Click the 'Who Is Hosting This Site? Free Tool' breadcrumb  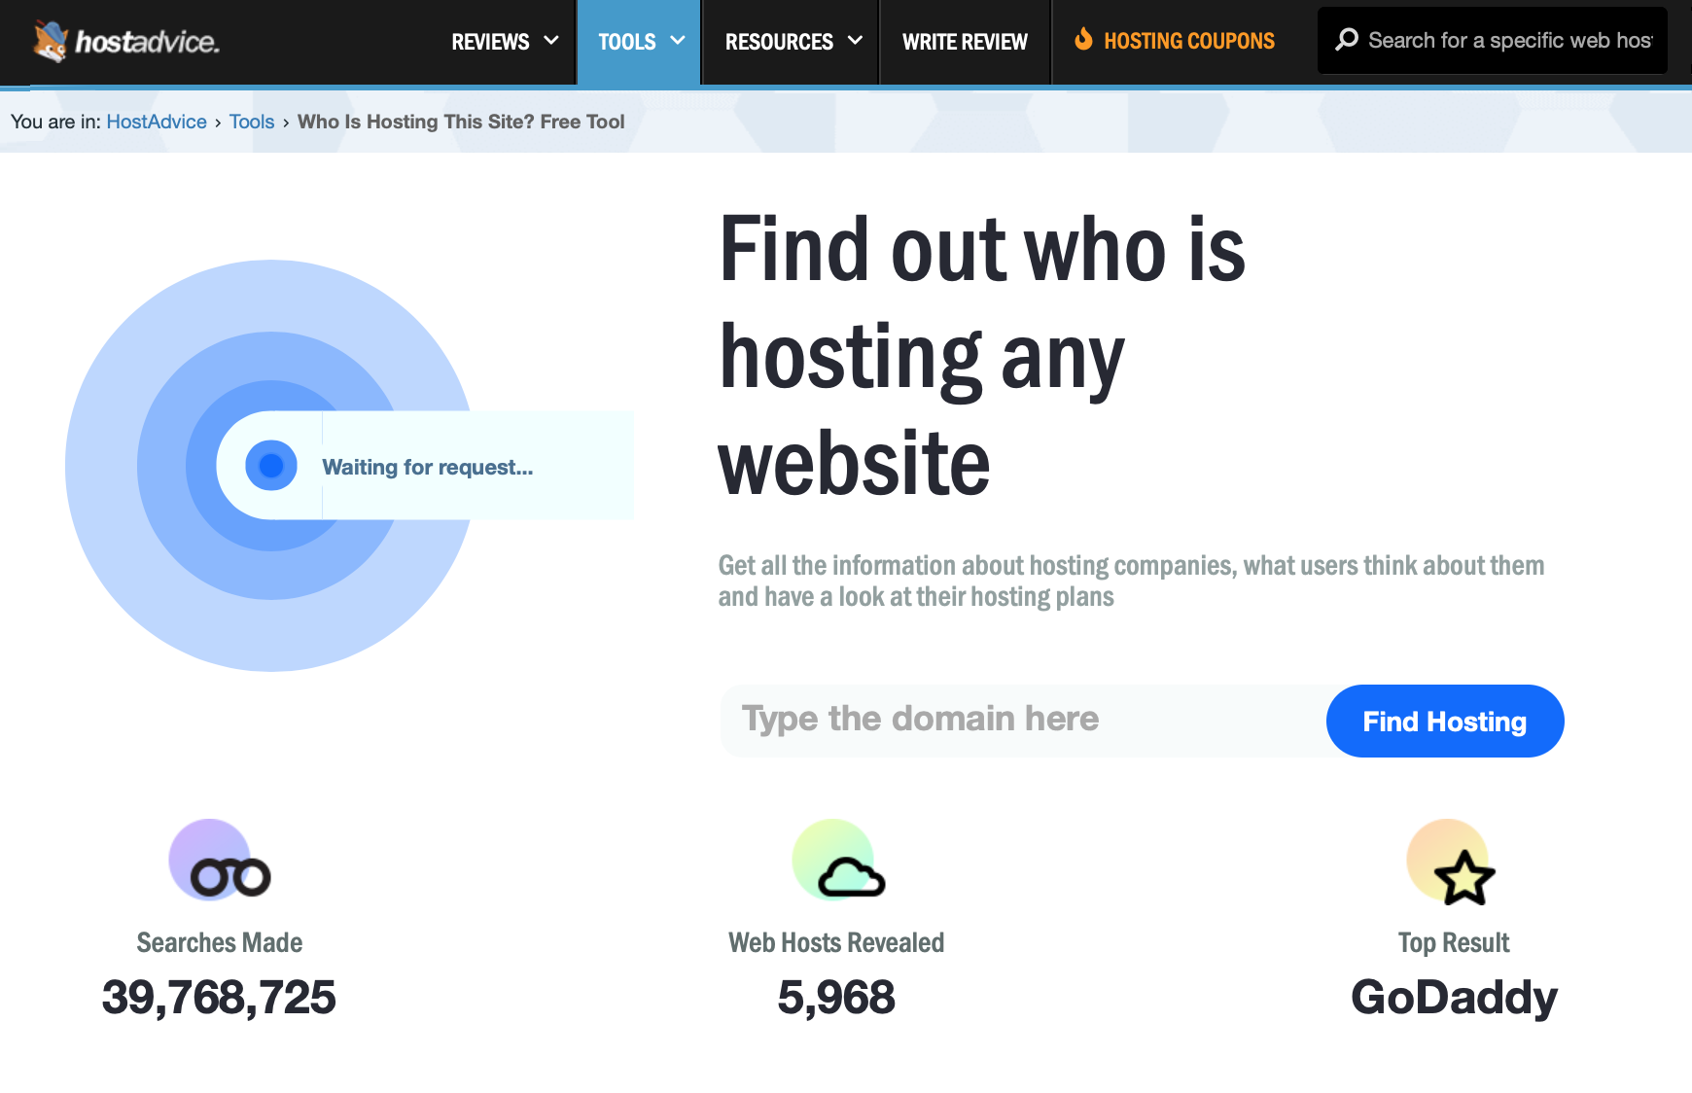tap(461, 122)
